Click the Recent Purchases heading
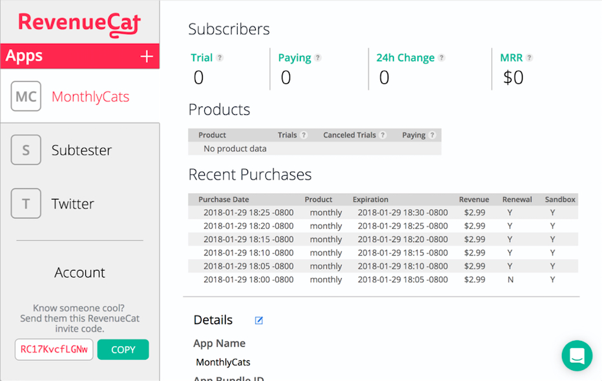The height and width of the screenshot is (381, 602). click(250, 174)
